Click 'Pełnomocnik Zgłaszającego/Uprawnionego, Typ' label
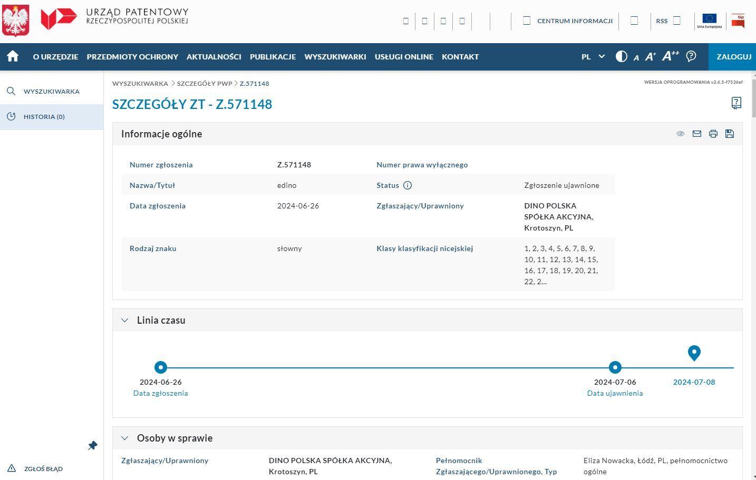The image size is (756, 480). coord(497,466)
